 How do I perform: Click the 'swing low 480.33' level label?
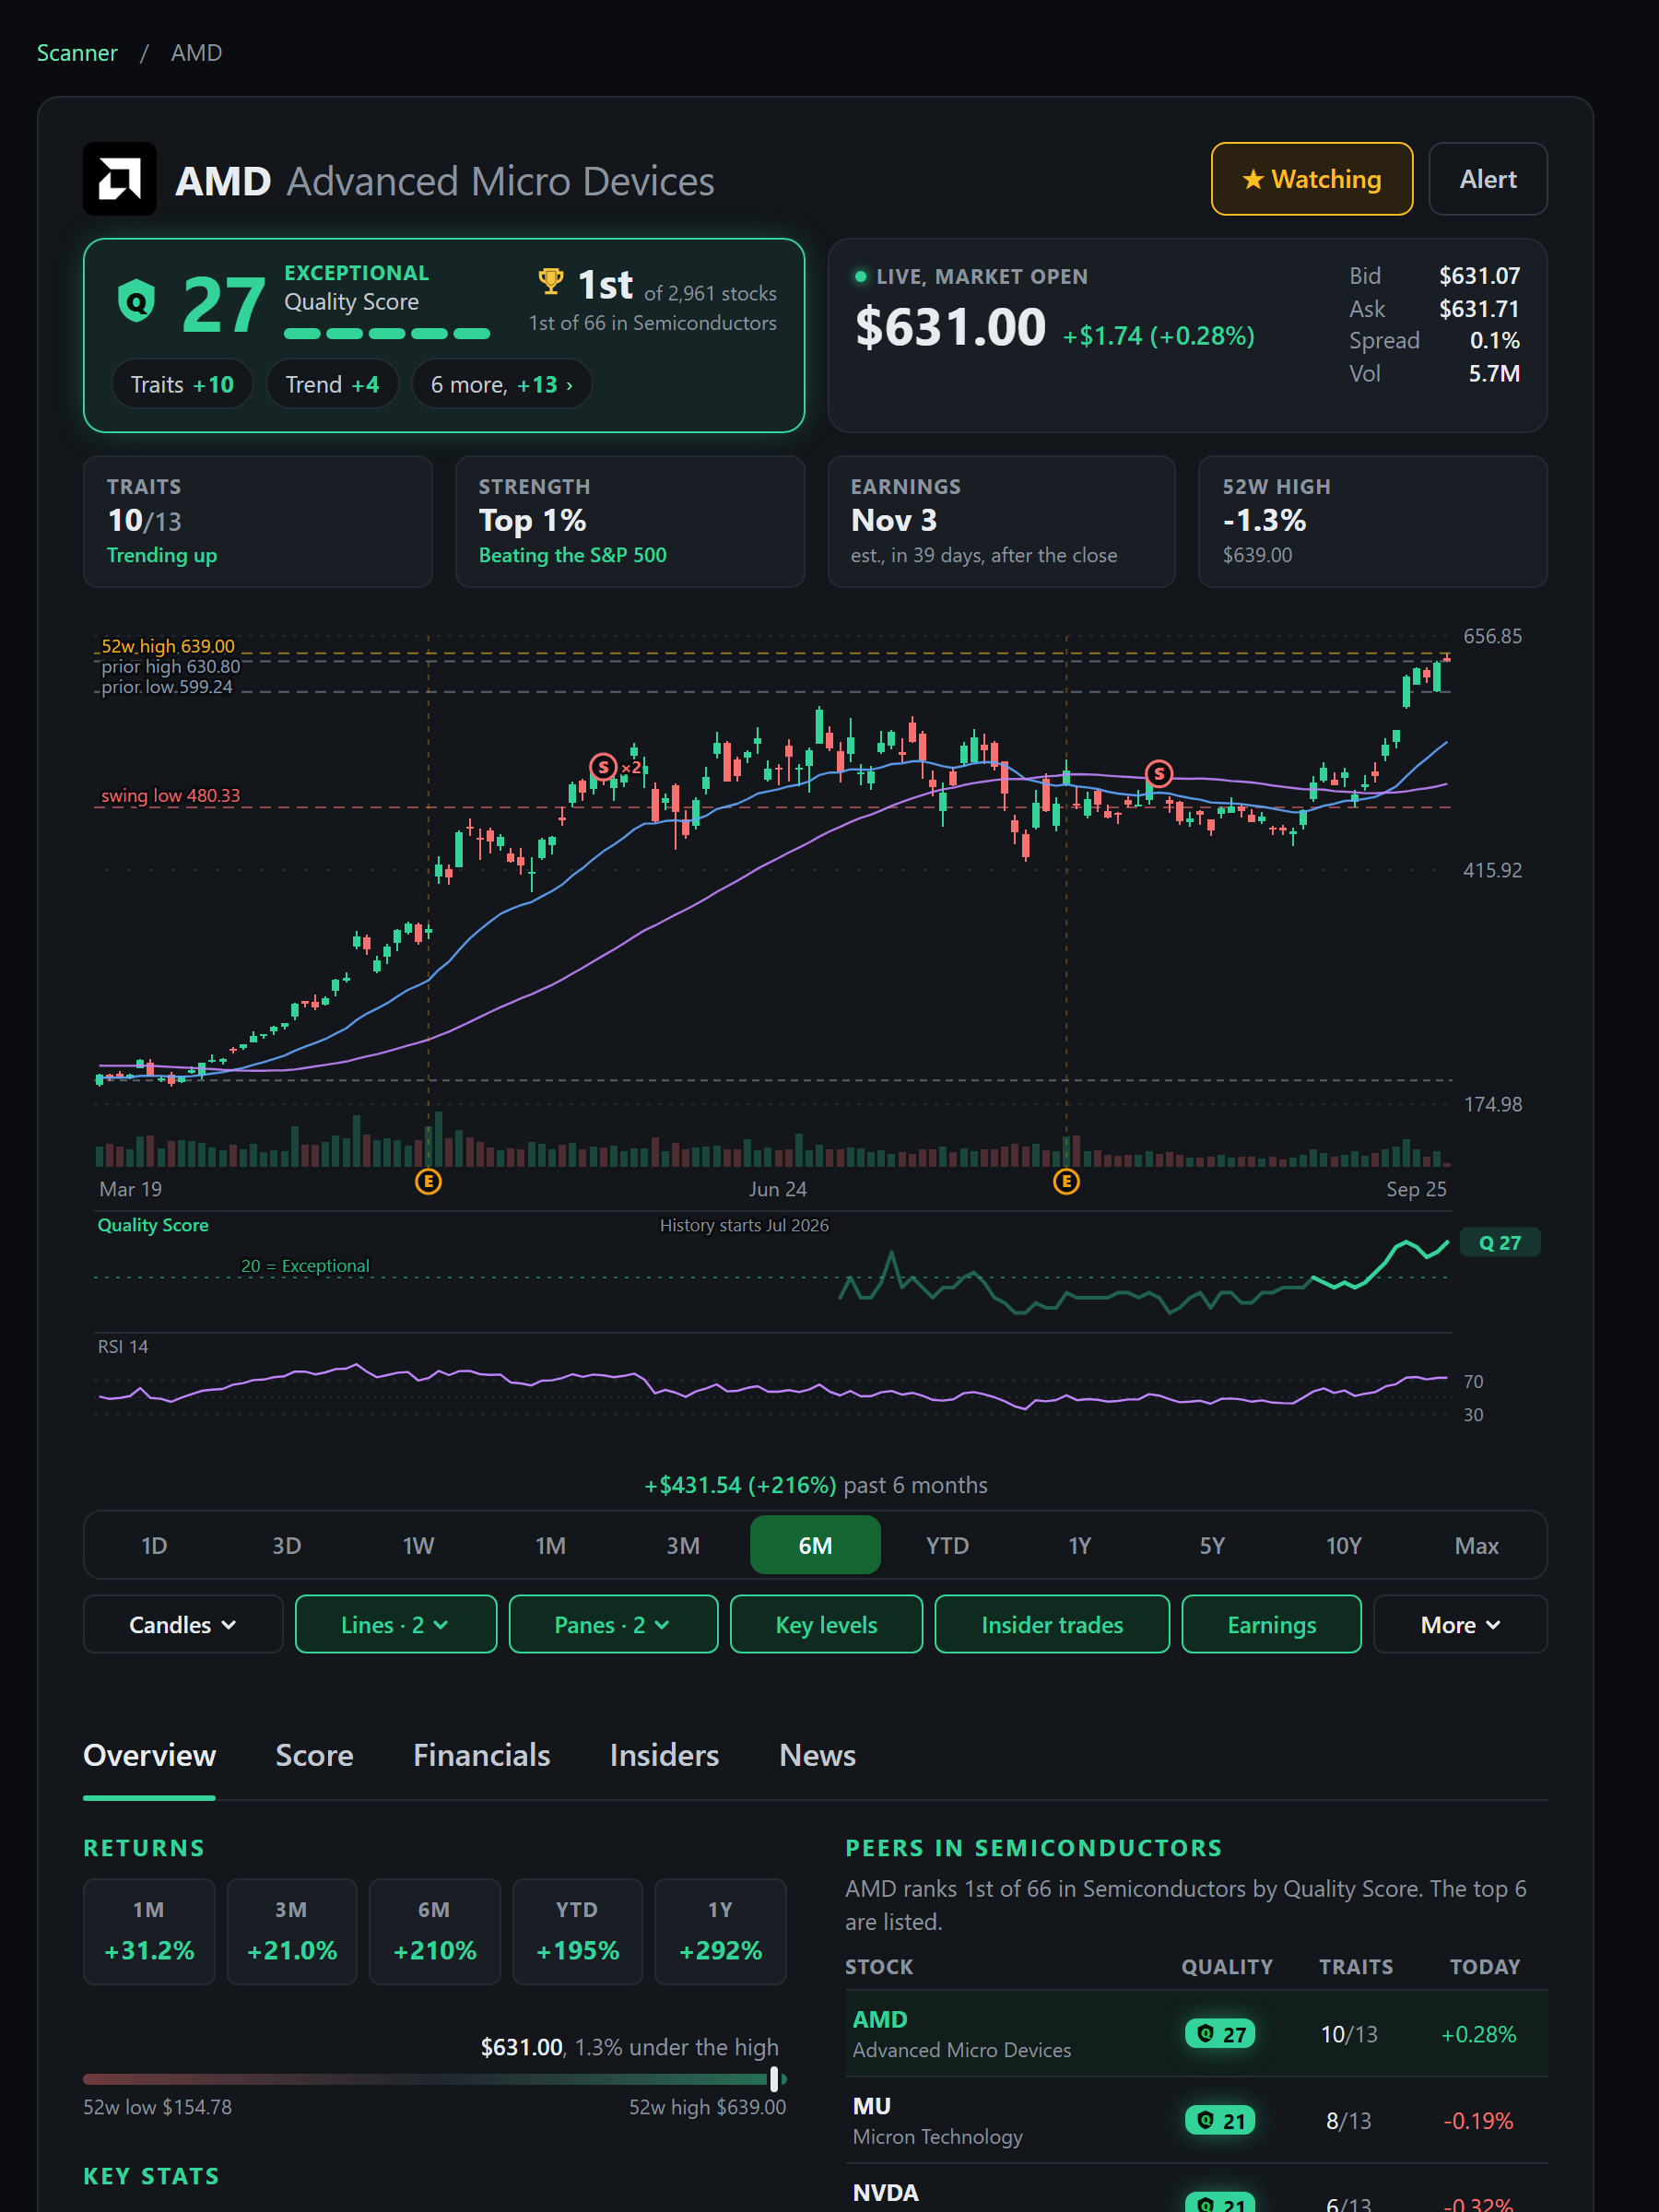coord(170,795)
